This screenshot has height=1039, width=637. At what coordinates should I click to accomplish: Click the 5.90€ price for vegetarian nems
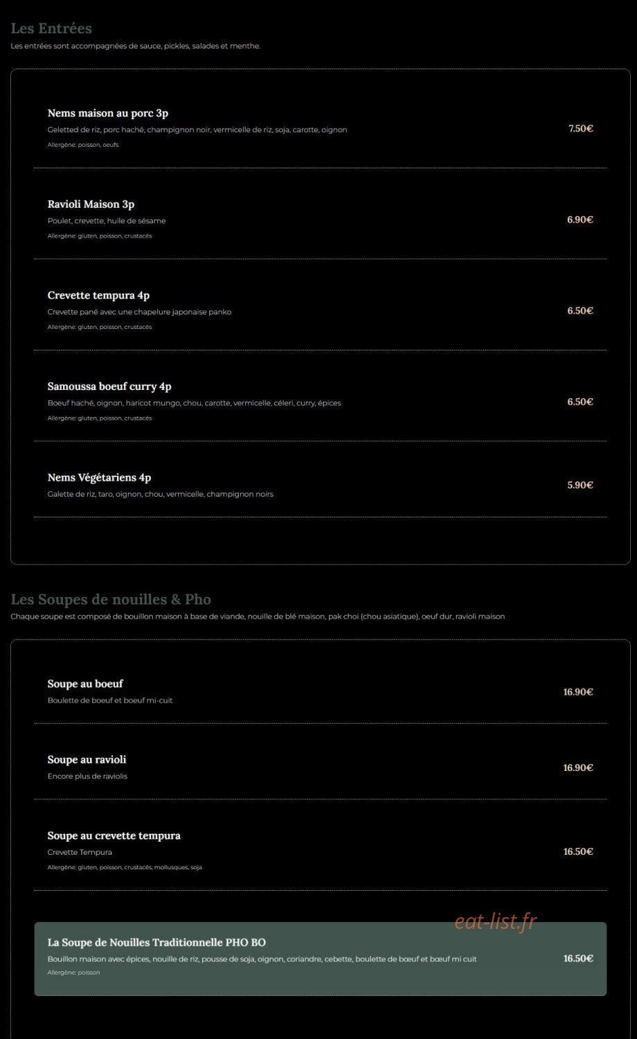pos(580,485)
